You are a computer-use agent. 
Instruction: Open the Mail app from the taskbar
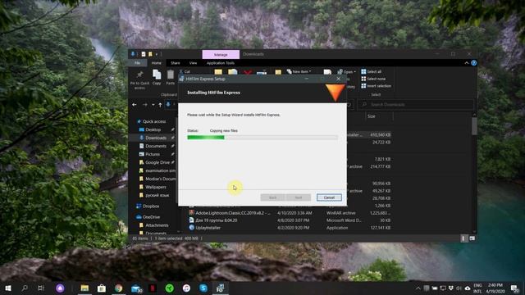(x=136, y=288)
